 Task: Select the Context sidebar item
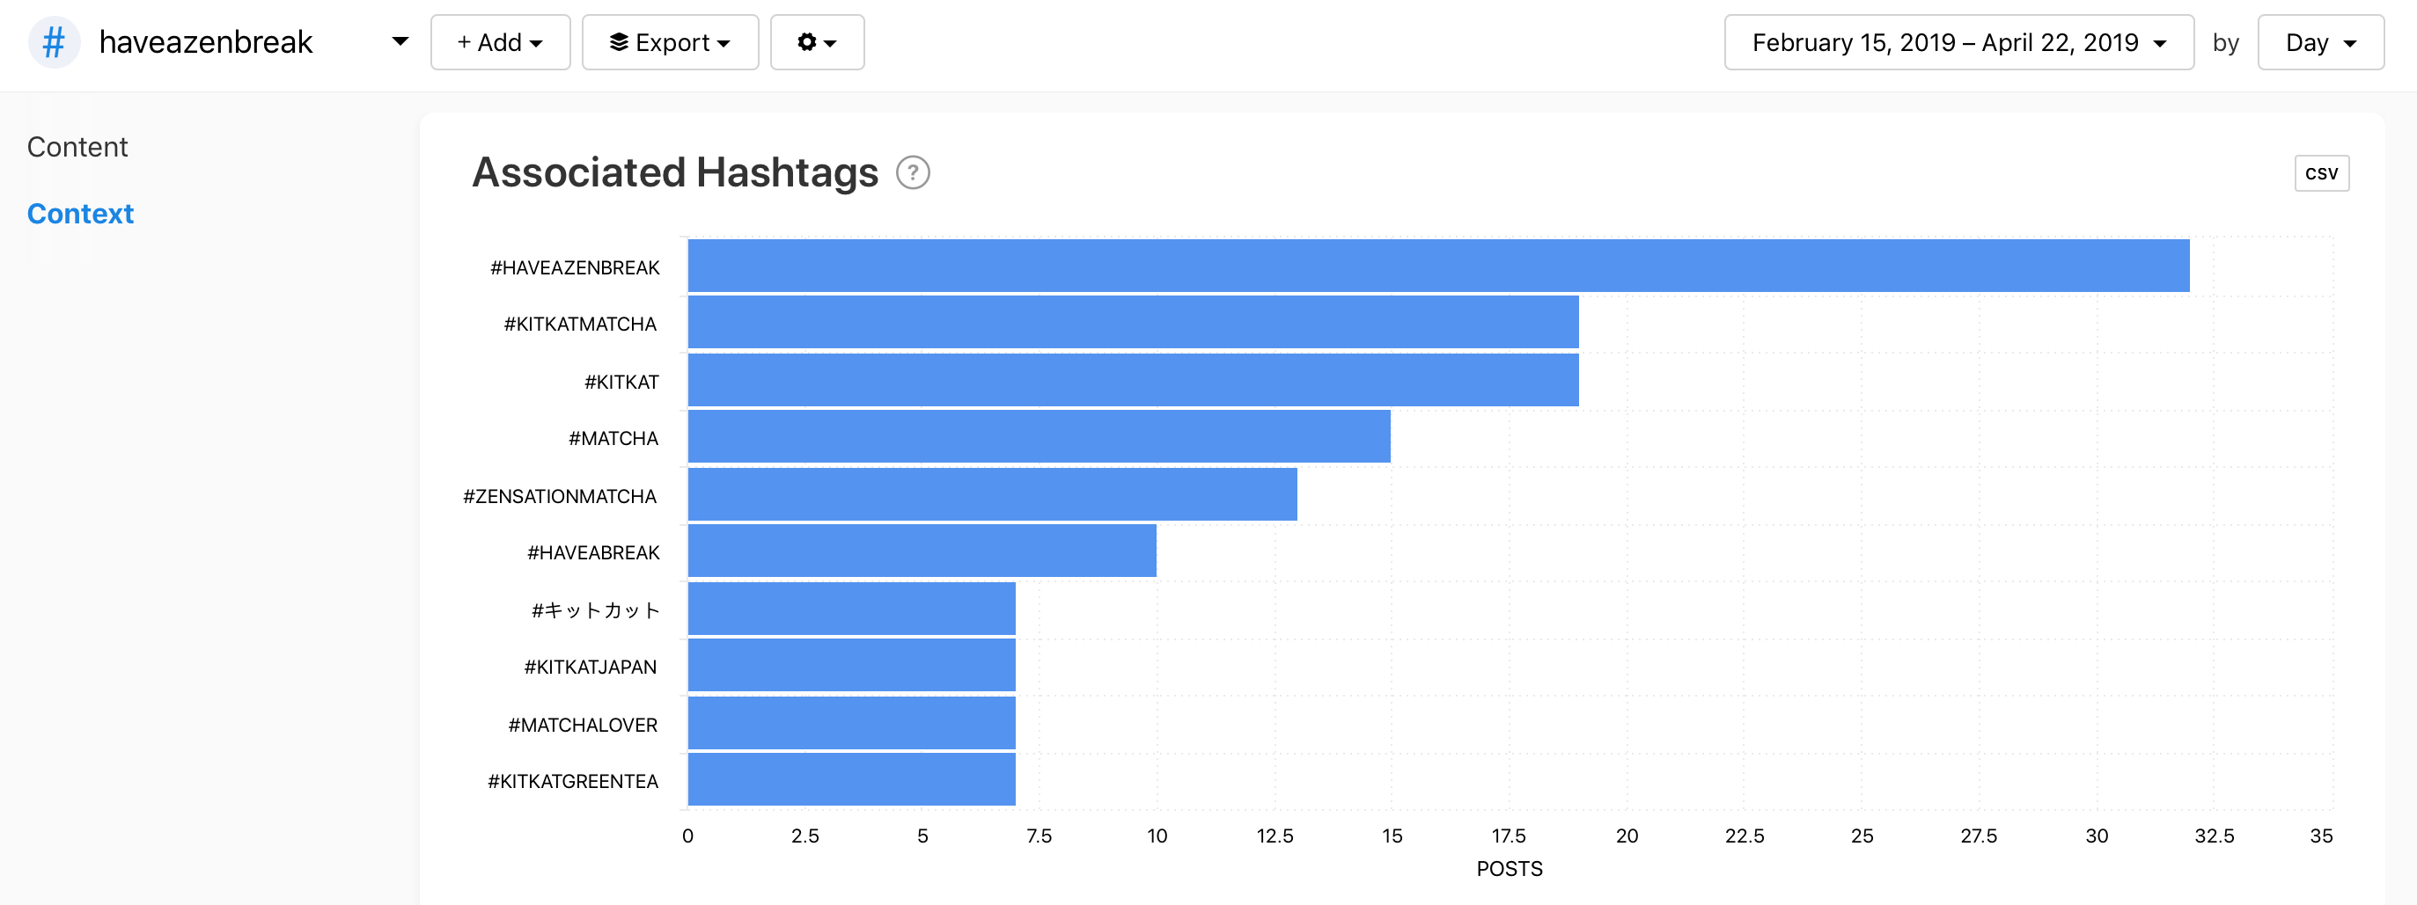coord(81,214)
